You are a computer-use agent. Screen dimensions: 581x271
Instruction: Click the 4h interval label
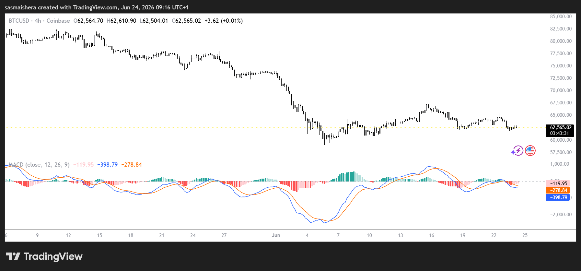[38, 21]
